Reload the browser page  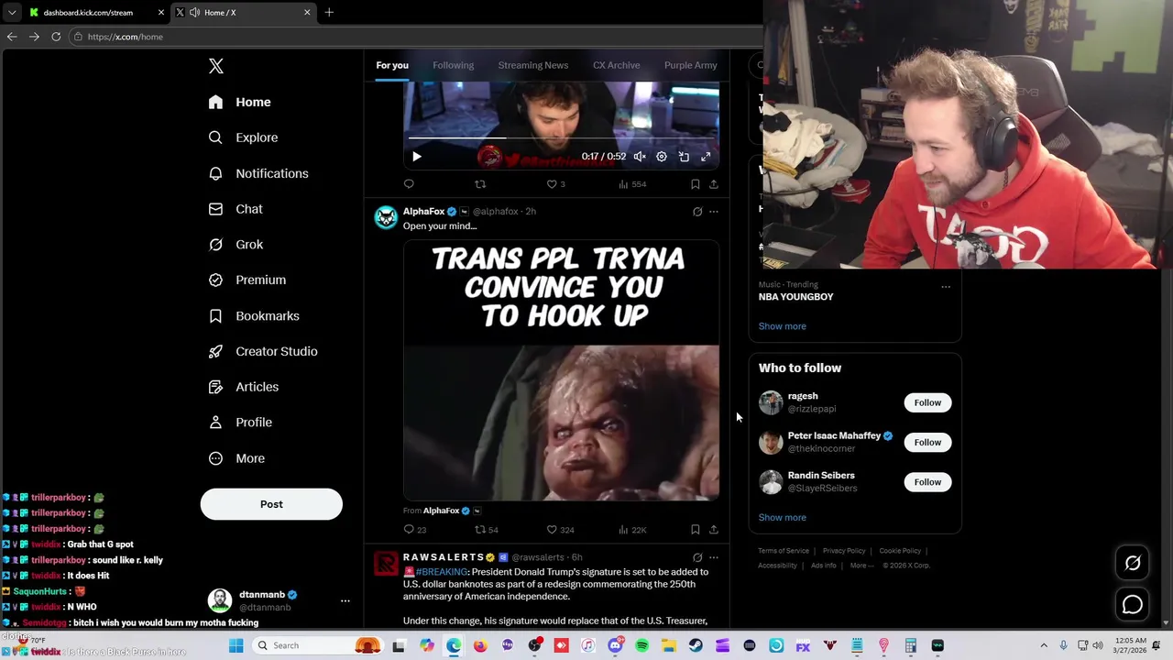pyautogui.click(x=56, y=37)
